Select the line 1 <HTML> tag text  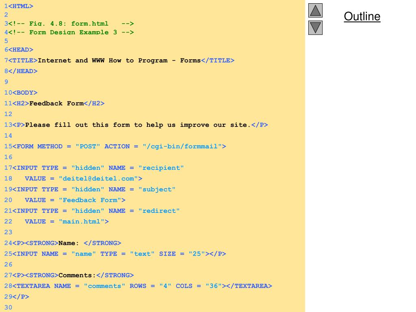point(21,6)
